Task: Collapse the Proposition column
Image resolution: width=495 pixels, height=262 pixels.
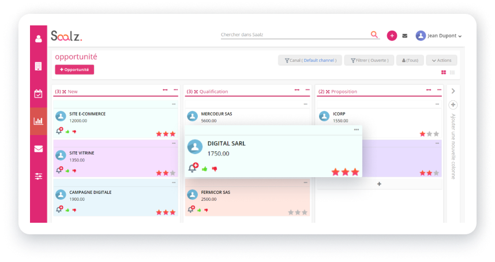Action: [328, 92]
